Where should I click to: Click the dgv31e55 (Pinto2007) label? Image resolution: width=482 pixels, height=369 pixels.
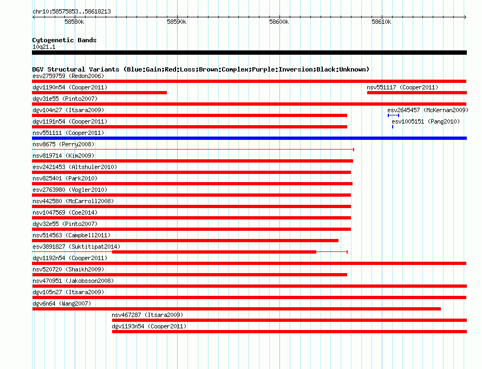[x=65, y=99]
